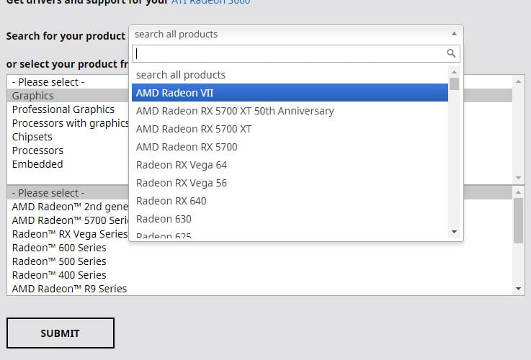Select AMD Radeon 2nd generation series row
This screenshot has width=531, height=360.
click(69, 207)
